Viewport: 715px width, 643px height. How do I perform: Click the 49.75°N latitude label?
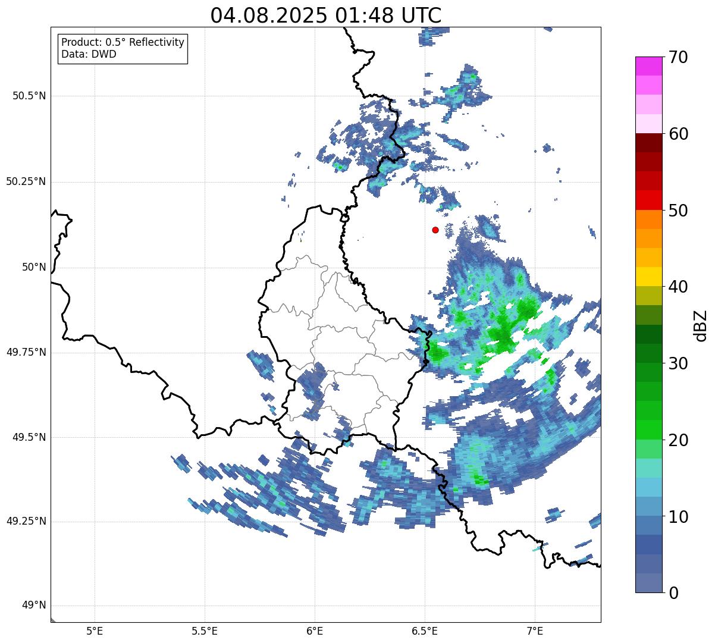tap(26, 352)
